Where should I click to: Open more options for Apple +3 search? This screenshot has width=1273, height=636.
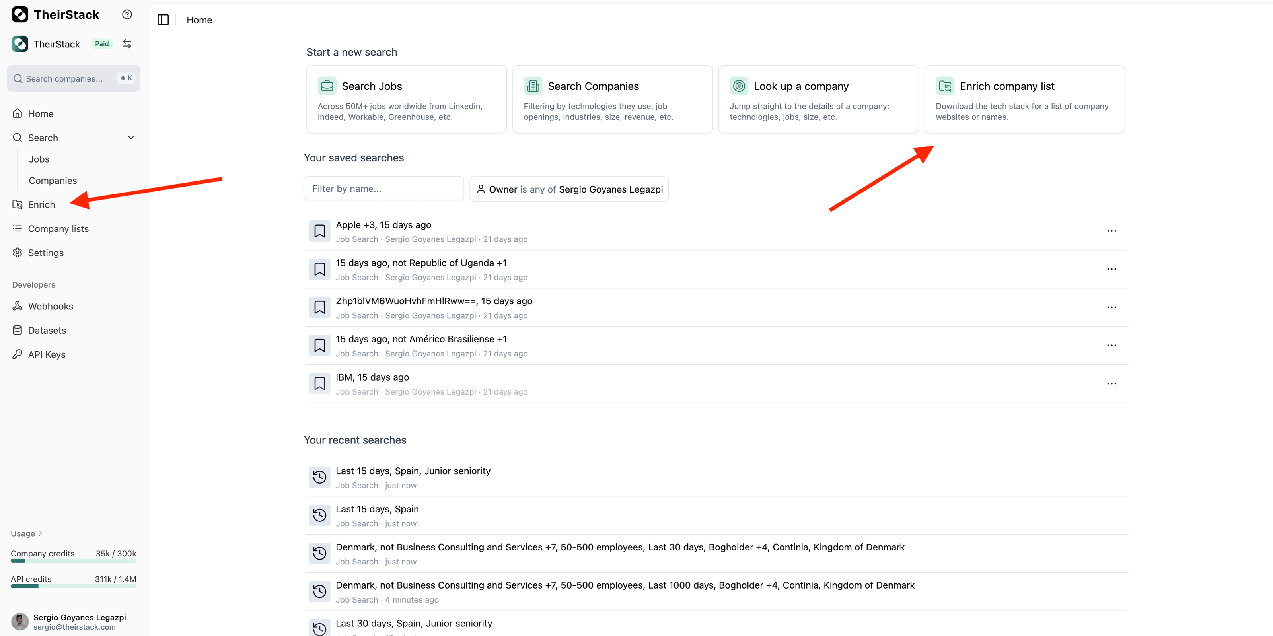pyautogui.click(x=1111, y=231)
